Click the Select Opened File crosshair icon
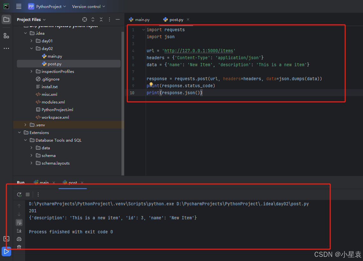363x261 pixels. [84, 19]
